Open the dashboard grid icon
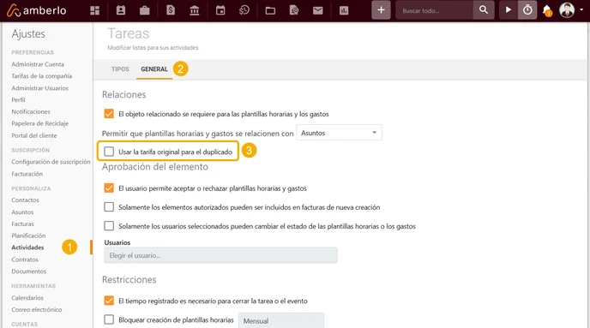 (x=95, y=10)
